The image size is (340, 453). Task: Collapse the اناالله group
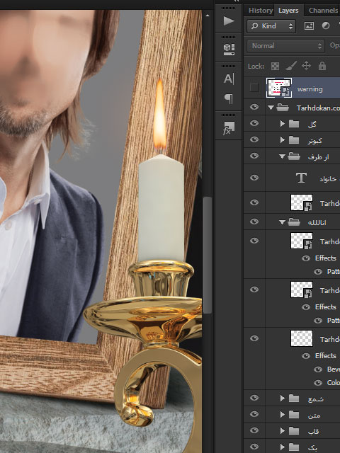coord(282,222)
